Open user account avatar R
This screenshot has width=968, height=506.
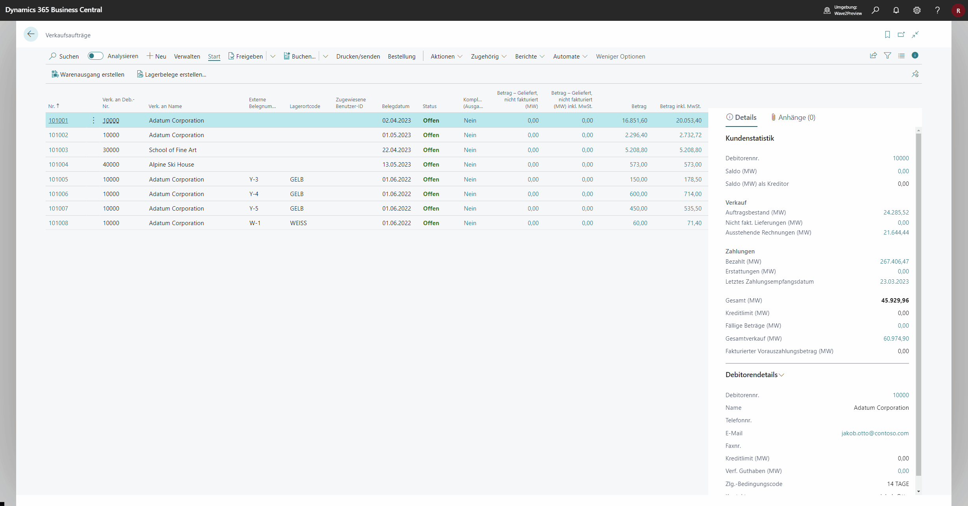[x=958, y=11]
